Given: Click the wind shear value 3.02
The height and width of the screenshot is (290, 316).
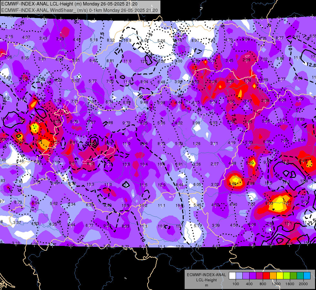Looking at the screenshot, I should [215, 185].
